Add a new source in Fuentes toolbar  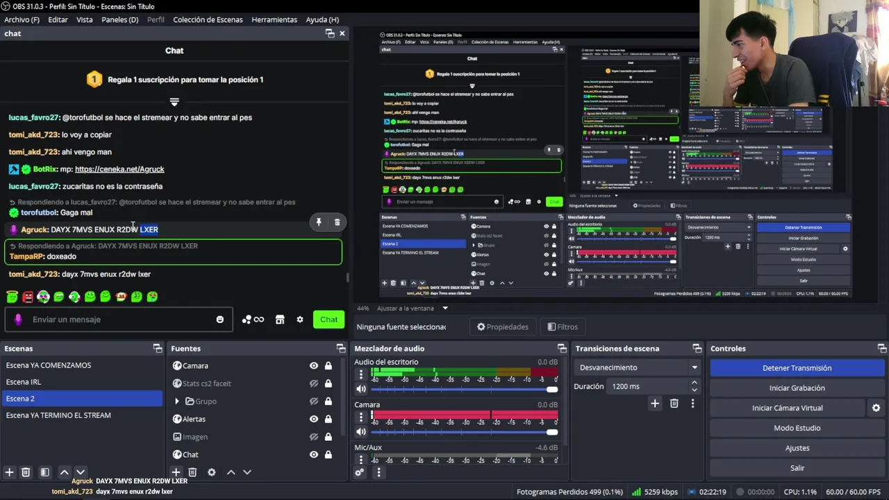coord(176,472)
